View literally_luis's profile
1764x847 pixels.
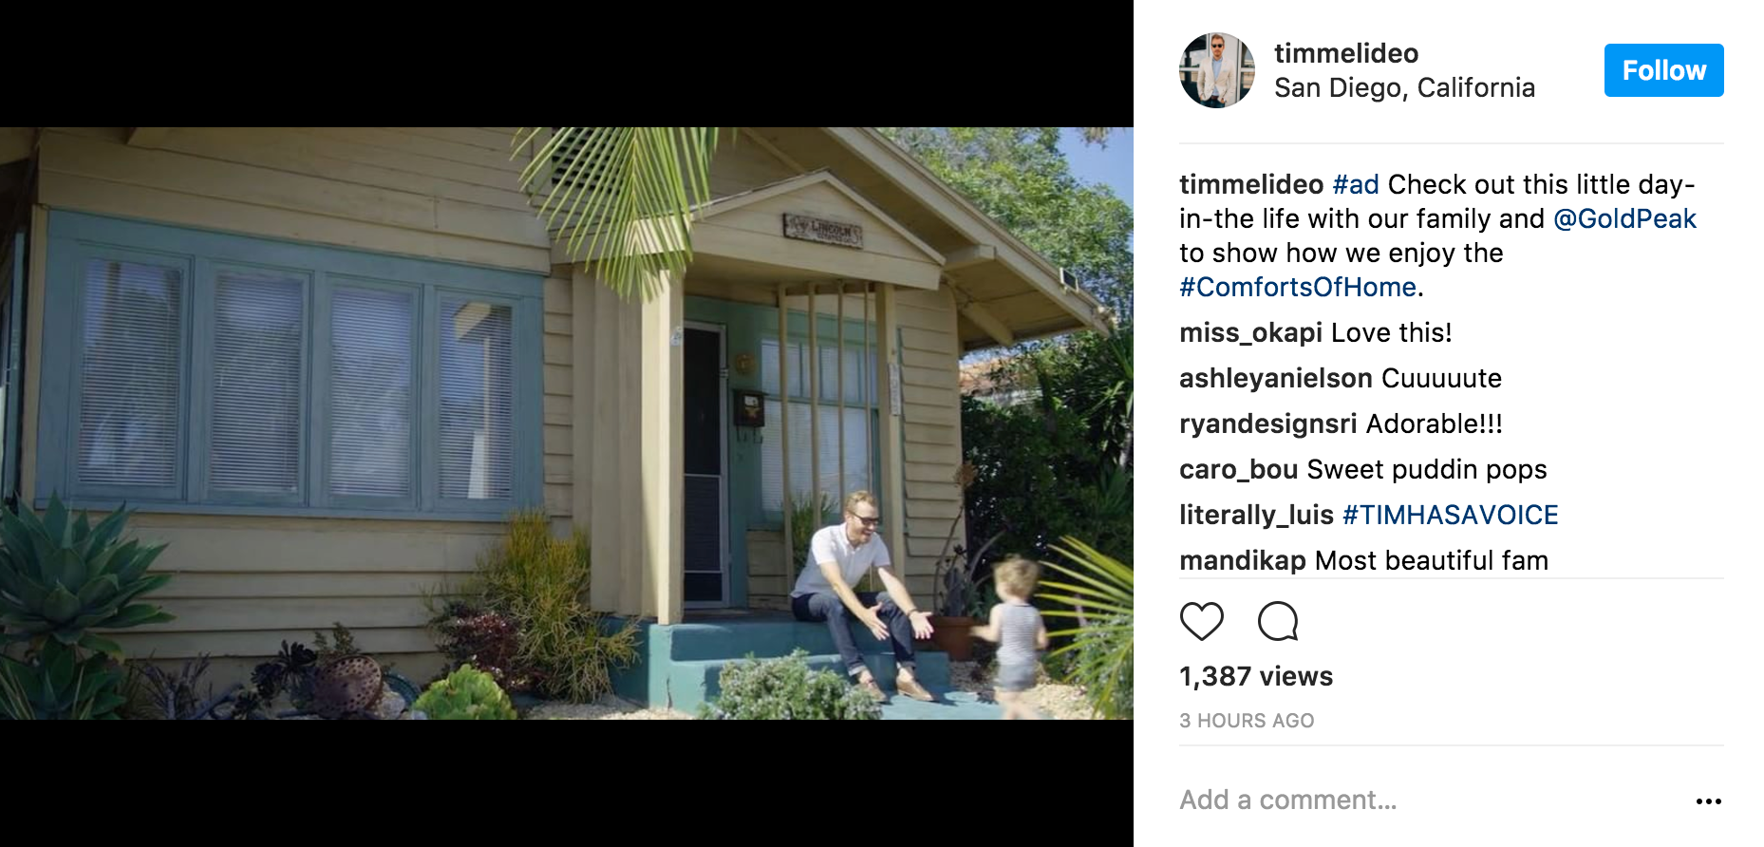(1256, 515)
